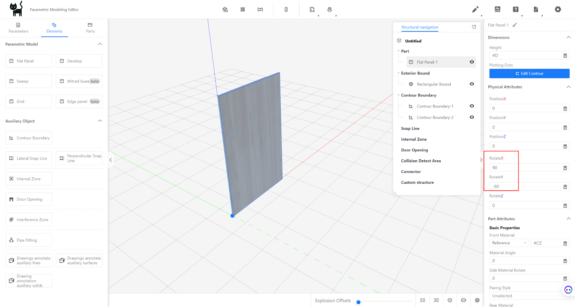Click the hexagon settings icon at top right
This screenshot has height=307, width=575.
click(558, 9)
